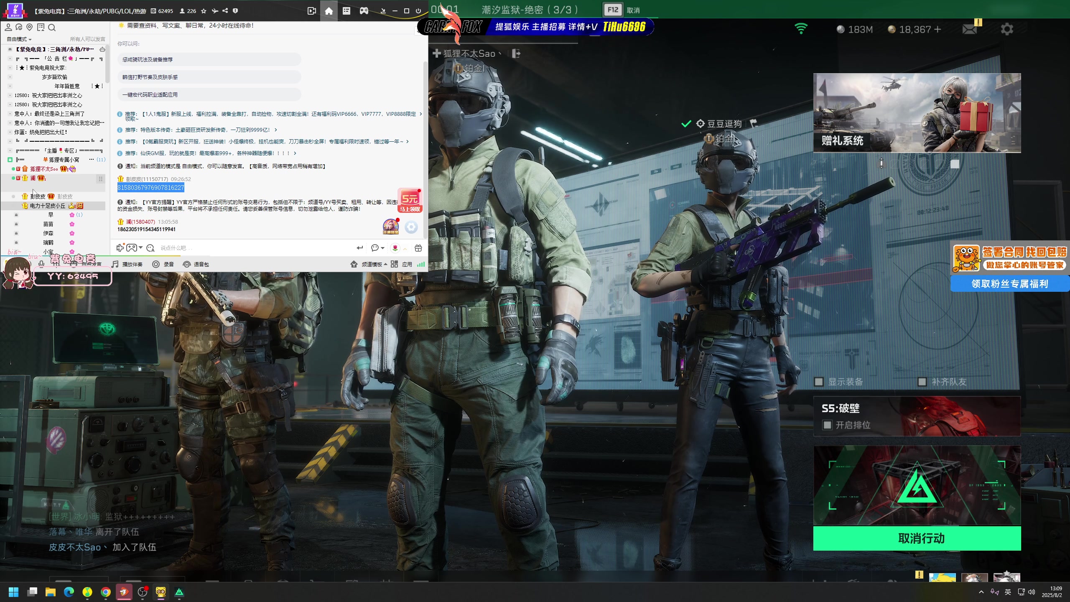Viewport: 1070px width, 602px height.
Task: Open emoji/font icon next to chat input
Action: pyautogui.click(x=151, y=248)
